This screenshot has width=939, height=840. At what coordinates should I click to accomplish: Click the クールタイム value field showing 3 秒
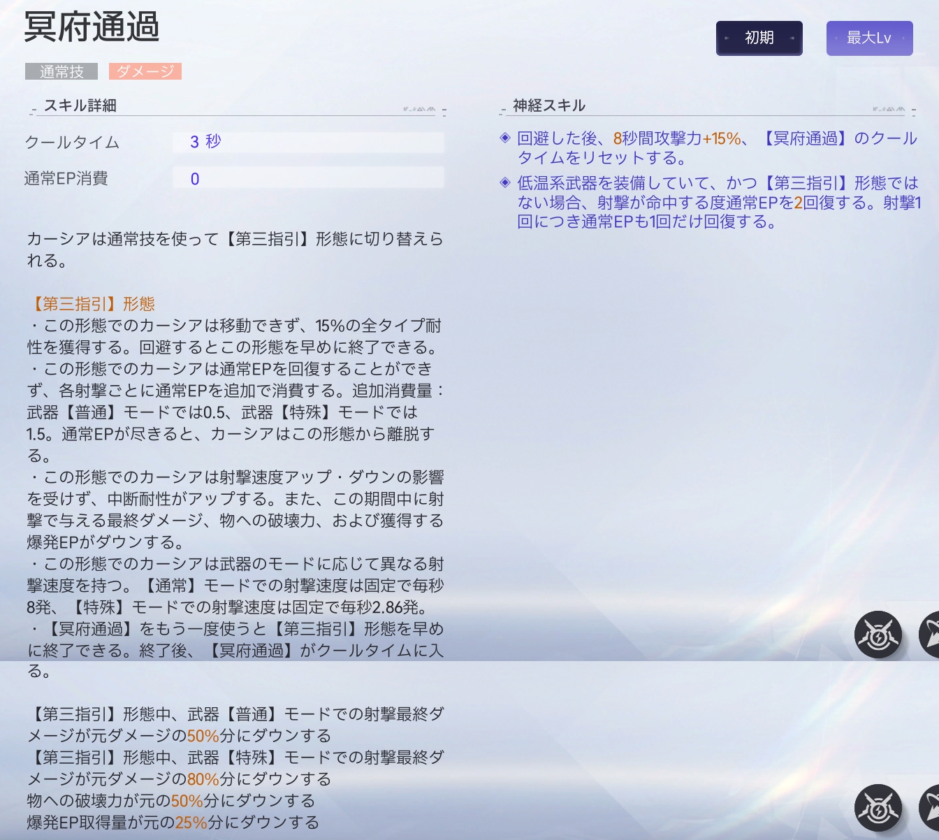click(308, 142)
